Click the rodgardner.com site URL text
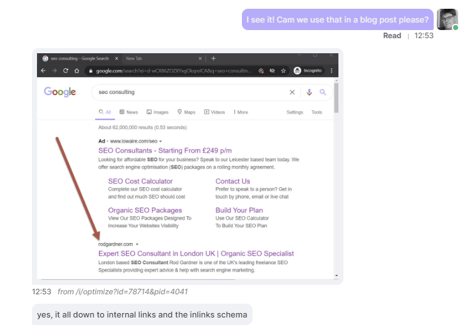 [x=115, y=244]
